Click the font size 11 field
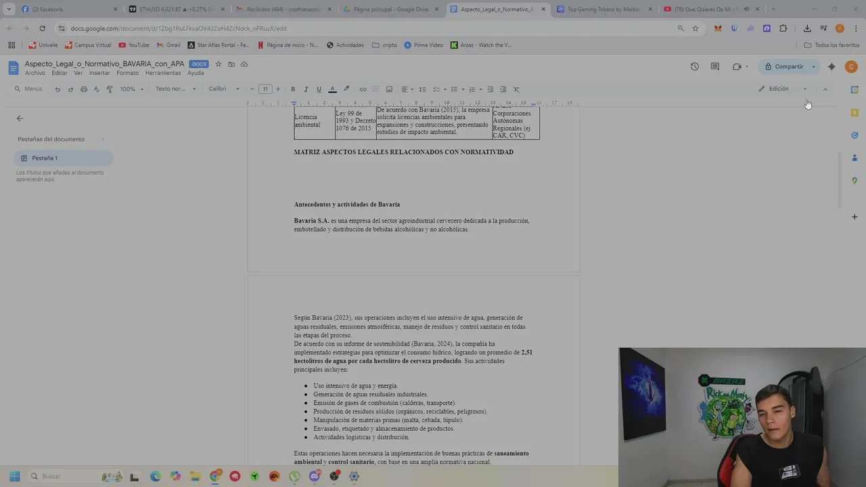This screenshot has height=487, width=866. point(265,89)
